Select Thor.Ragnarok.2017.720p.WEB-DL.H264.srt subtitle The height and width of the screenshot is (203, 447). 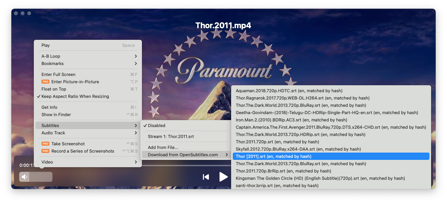click(331, 98)
